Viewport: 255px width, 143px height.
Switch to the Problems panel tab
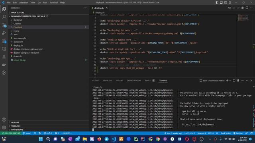[108, 81]
